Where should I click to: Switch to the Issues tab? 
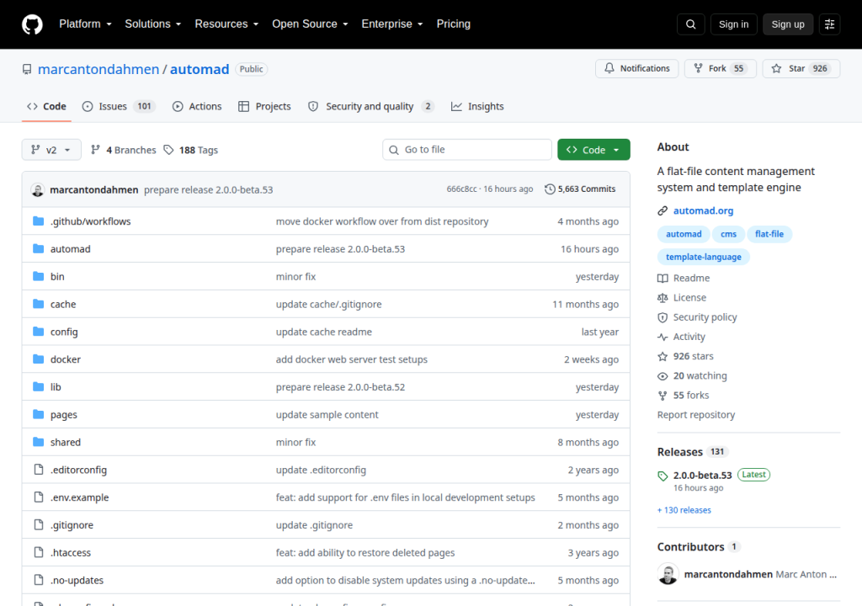coord(119,107)
